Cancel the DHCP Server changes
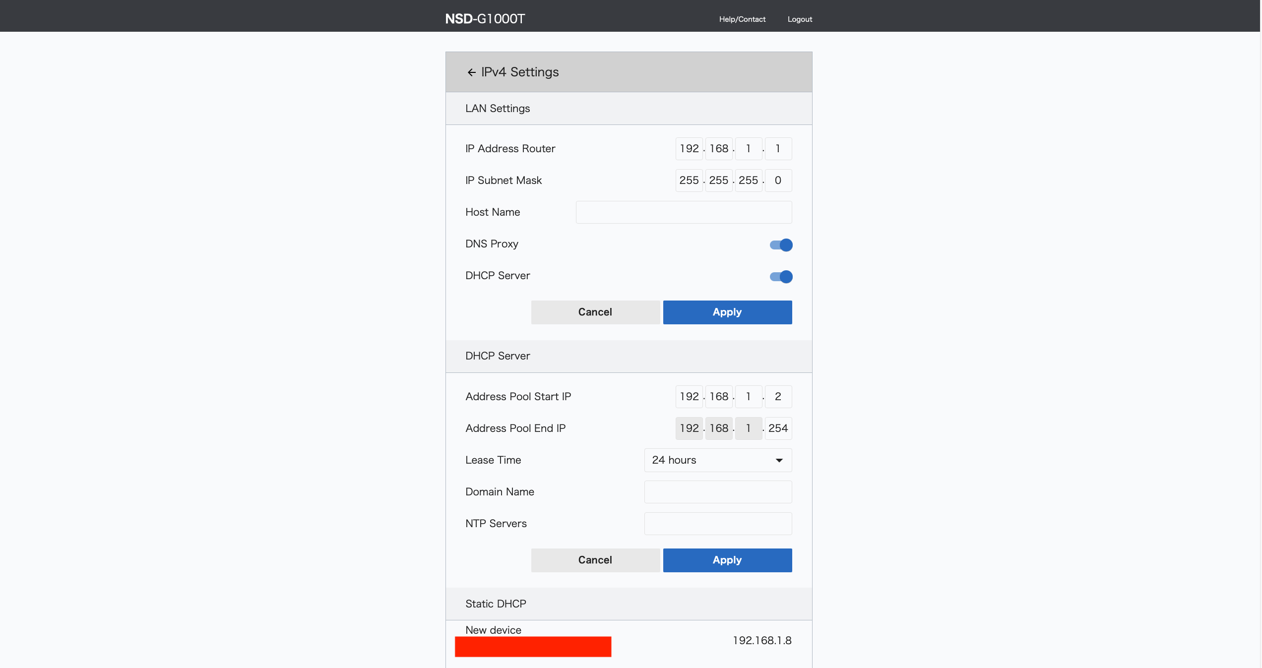1262x668 pixels. tap(595, 560)
